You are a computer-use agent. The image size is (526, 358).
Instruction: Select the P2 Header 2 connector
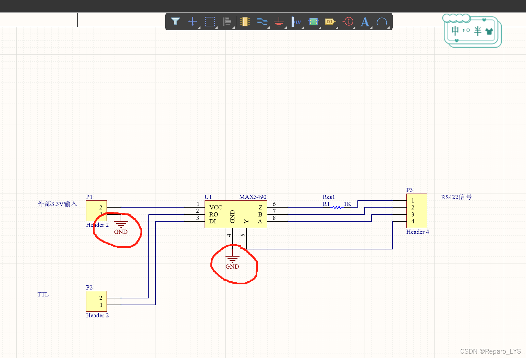96,301
